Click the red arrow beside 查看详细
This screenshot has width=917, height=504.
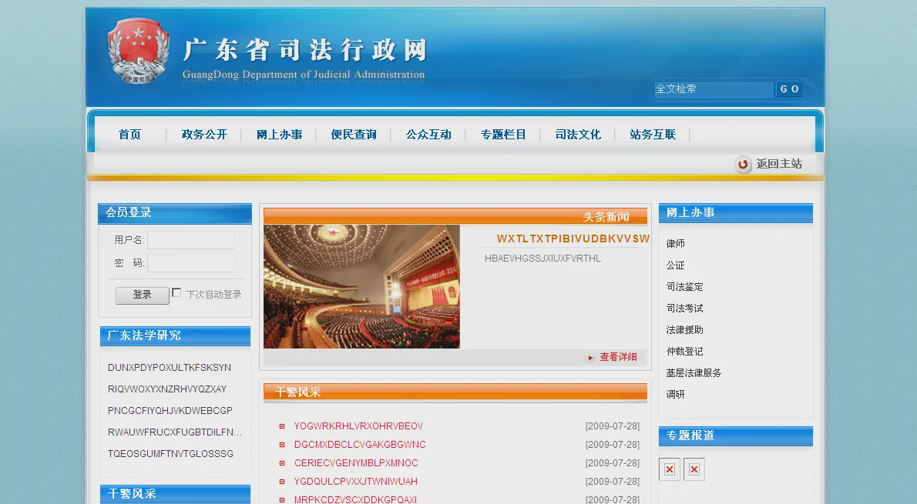[591, 358]
